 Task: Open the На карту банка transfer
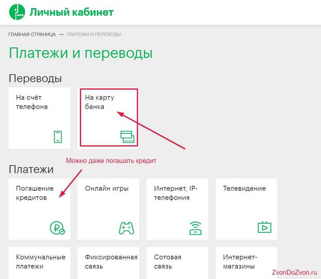(99, 102)
